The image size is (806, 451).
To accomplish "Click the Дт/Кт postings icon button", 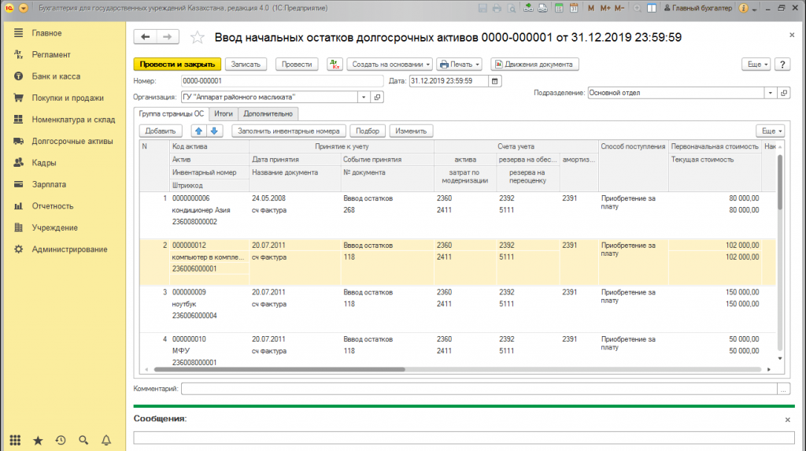I will pos(335,64).
